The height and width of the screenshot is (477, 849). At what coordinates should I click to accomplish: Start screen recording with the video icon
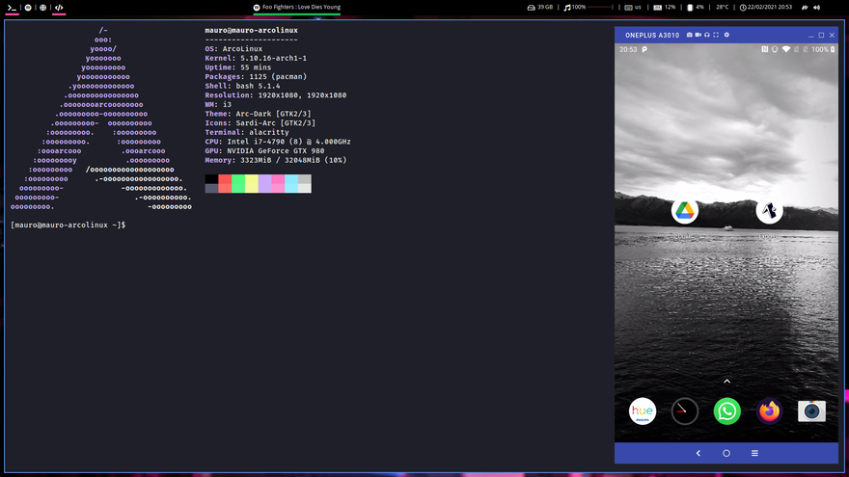pos(698,35)
